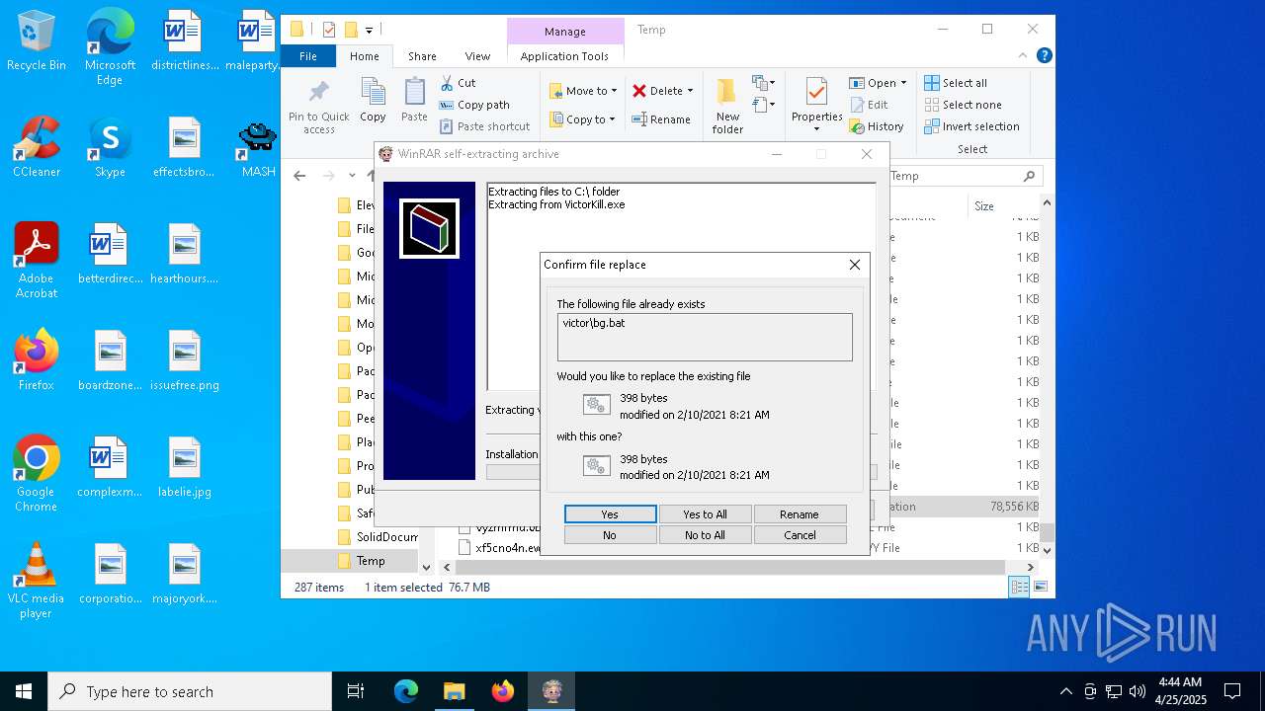Click the taskbar search box
Viewport: 1265px width, 711px height.
tap(190, 691)
